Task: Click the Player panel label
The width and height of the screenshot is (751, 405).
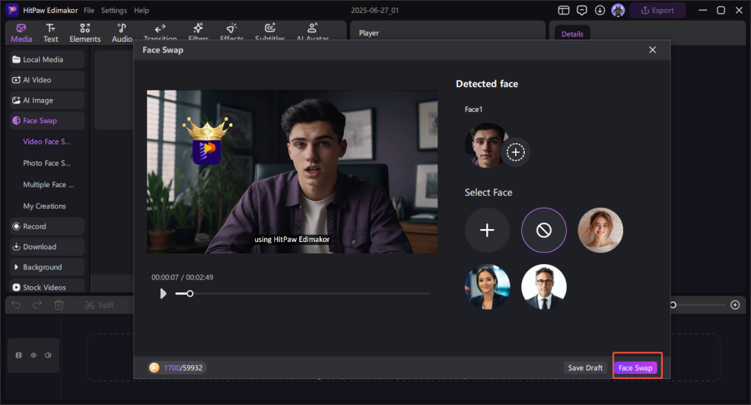Action: (369, 33)
